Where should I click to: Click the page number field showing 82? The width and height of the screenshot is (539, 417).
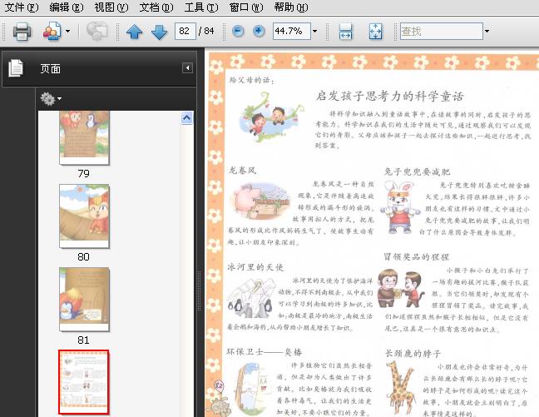185,32
